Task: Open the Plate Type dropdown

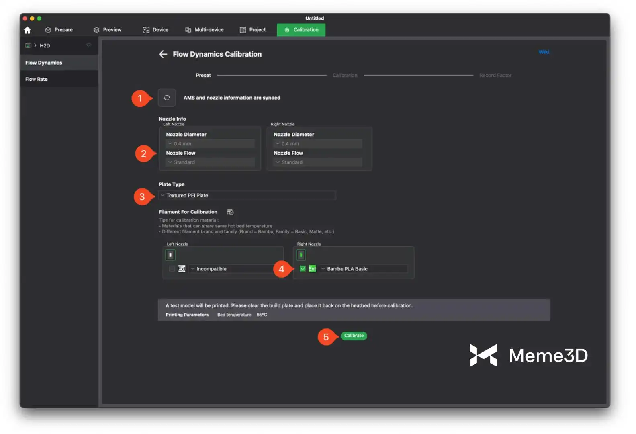Action: [x=247, y=195]
